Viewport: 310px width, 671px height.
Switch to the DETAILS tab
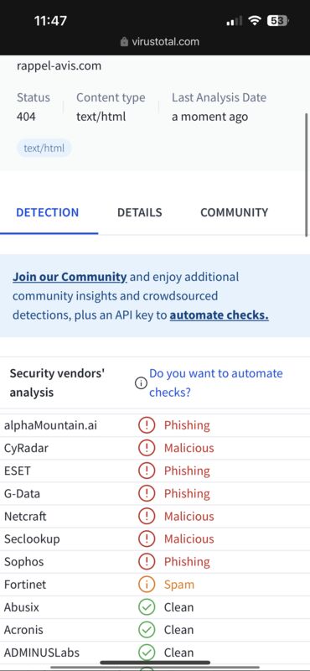pos(139,213)
